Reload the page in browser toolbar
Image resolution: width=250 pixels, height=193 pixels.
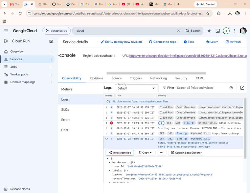[20, 13]
